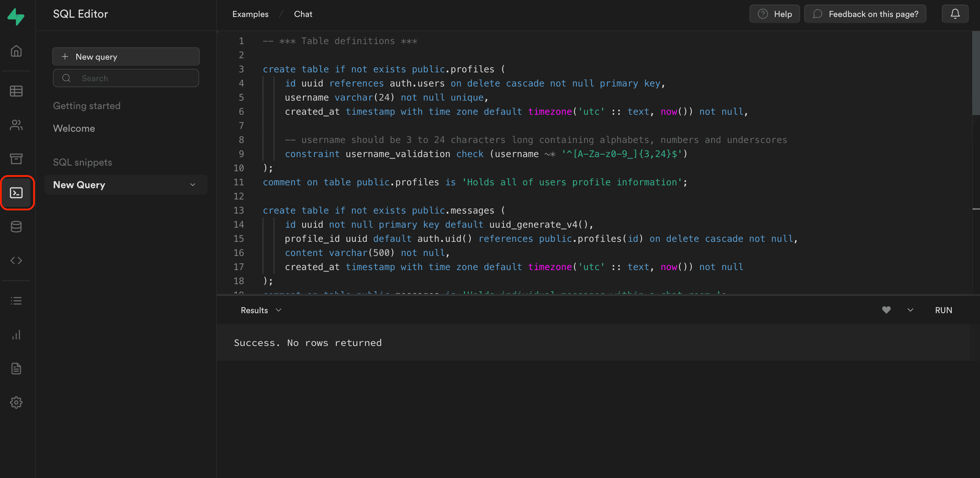Image resolution: width=980 pixels, height=478 pixels.
Task: Click the snippet Search field
Action: 126,78
